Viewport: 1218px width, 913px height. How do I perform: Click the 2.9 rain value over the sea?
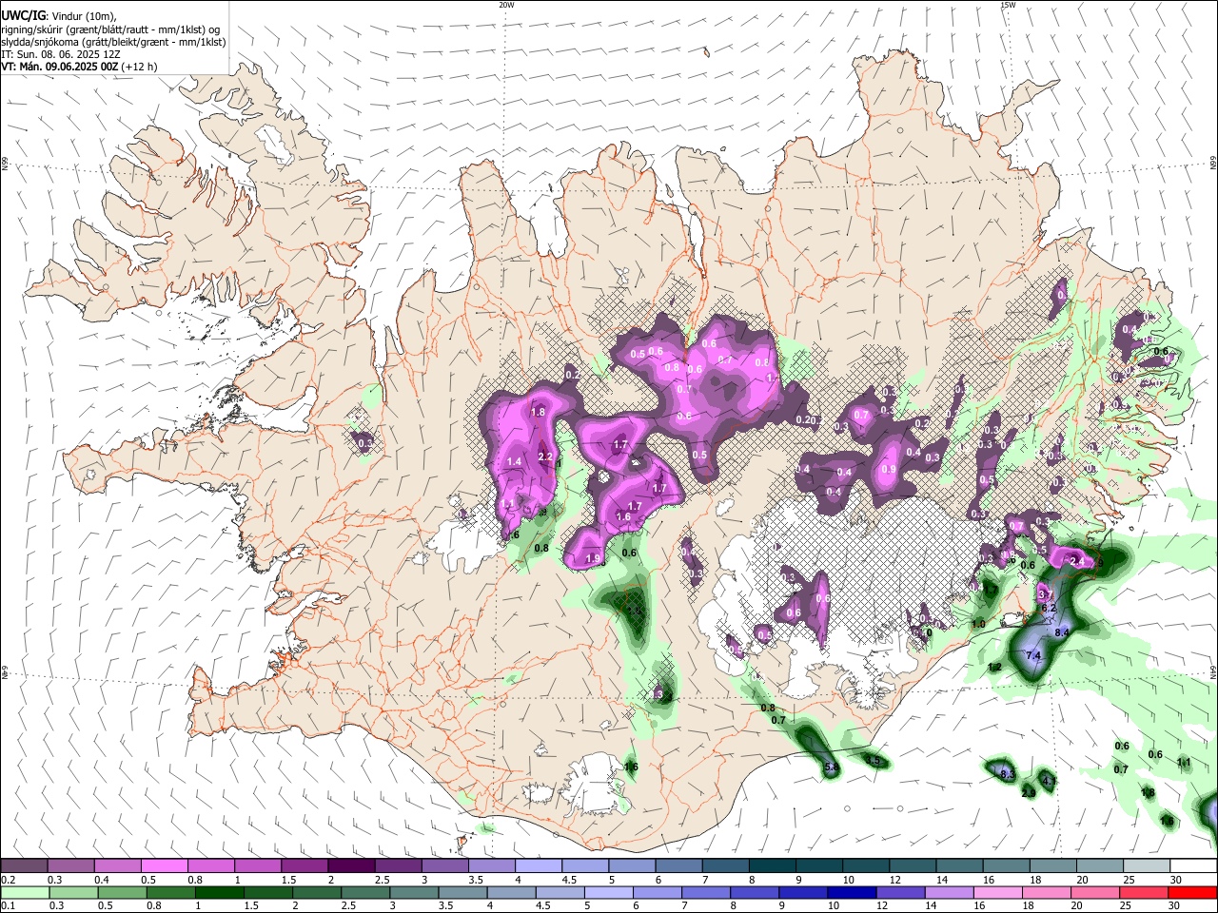coord(1029,793)
